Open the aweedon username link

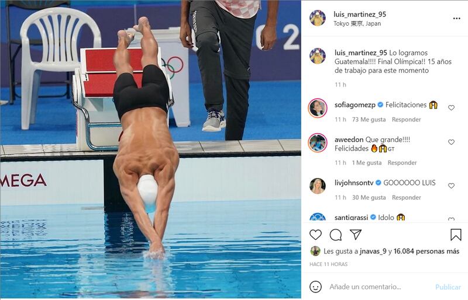(x=349, y=139)
